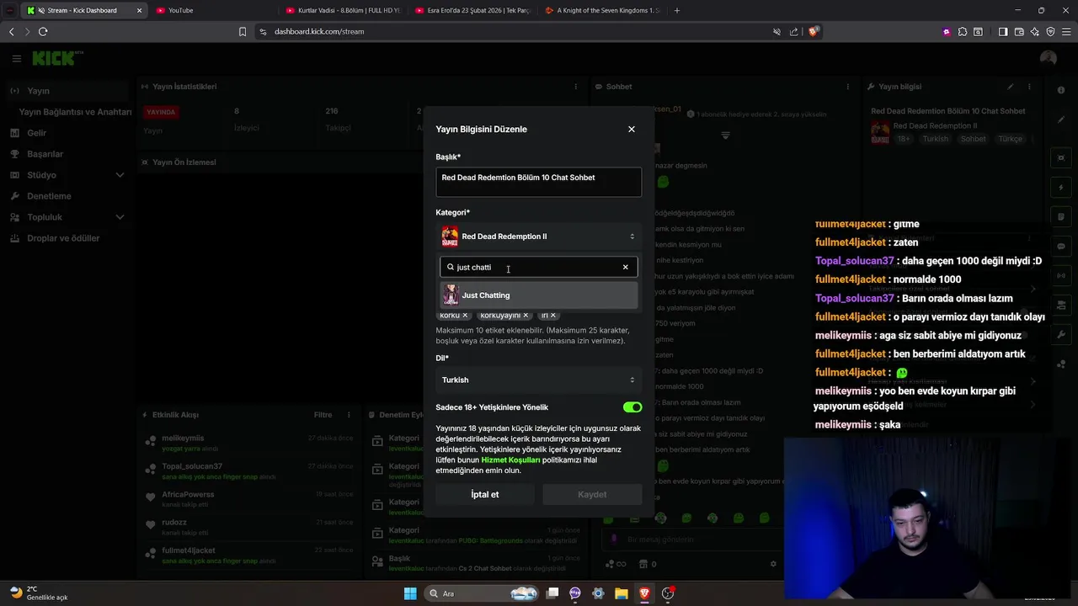Open the Windows Start menu
This screenshot has height=606, width=1078.
coord(410,593)
